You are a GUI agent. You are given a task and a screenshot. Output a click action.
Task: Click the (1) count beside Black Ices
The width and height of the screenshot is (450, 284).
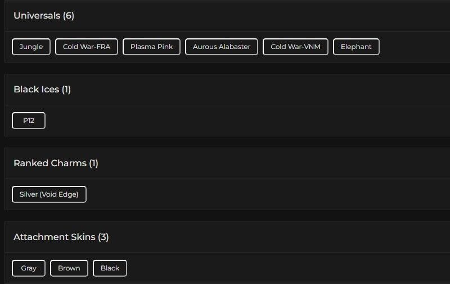(66, 90)
